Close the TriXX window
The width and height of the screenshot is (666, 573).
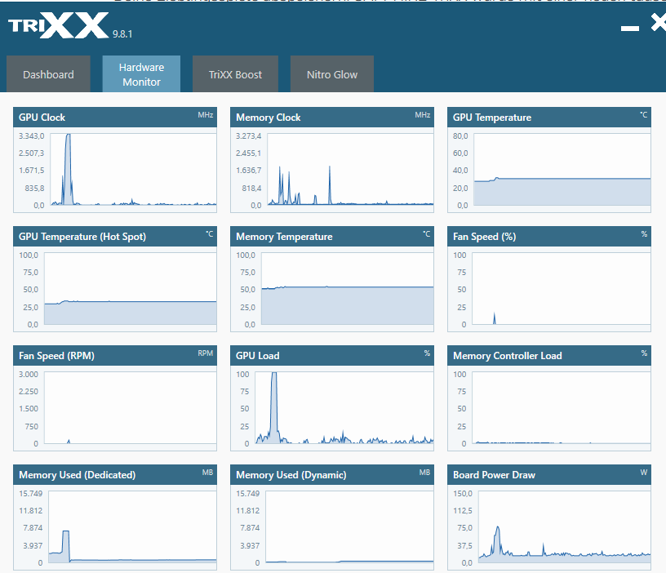[659, 22]
